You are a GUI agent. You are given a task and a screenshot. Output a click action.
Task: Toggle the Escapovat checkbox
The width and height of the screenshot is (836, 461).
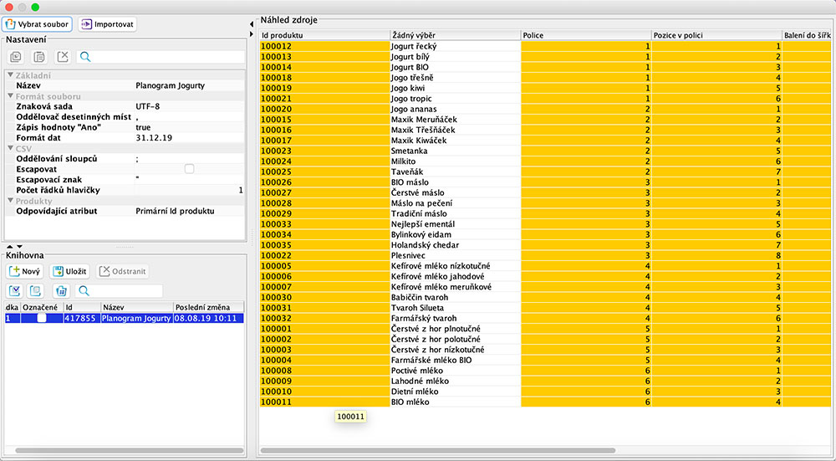coord(189,169)
